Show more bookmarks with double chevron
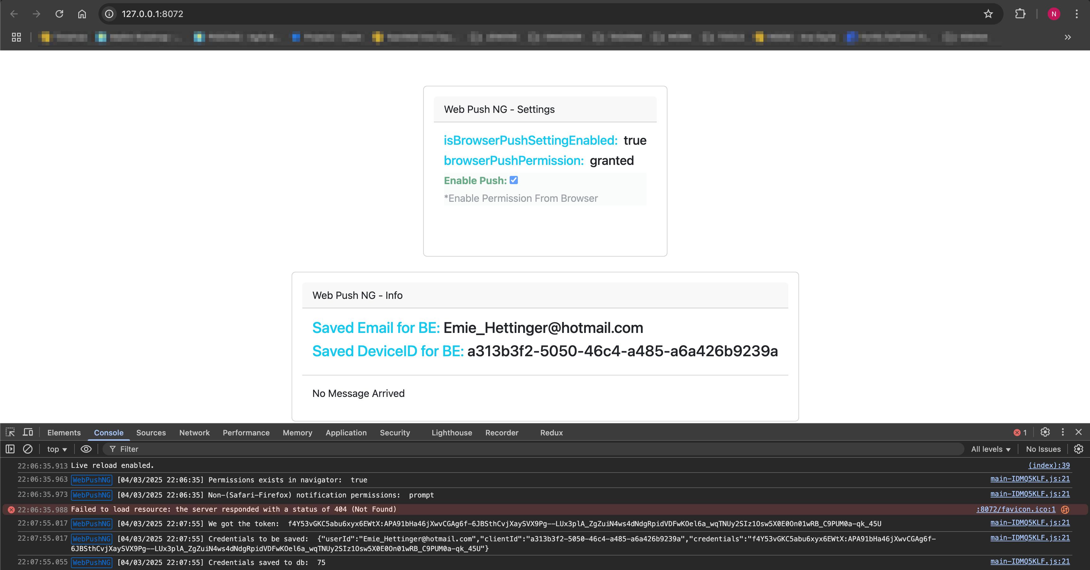 1068,37
